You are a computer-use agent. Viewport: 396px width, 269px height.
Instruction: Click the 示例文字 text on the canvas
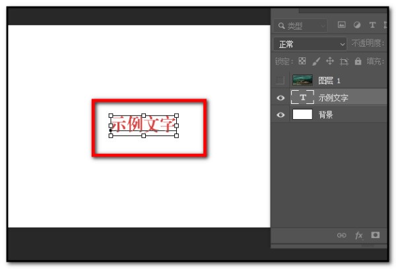click(x=143, y=123)
